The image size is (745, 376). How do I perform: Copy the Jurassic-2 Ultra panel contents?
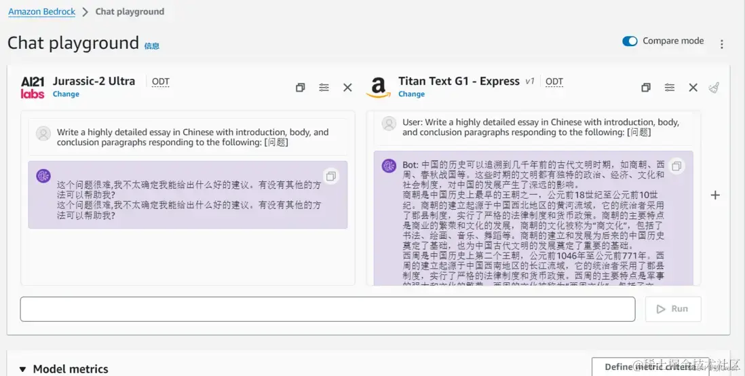click(301, 88)
